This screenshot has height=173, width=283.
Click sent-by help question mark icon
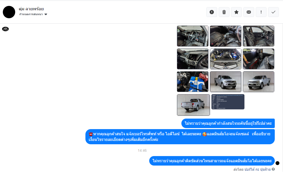pos(273,169)
